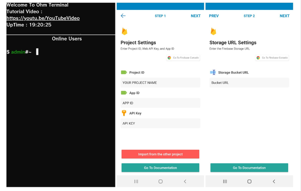The image size is (301, 191).
Task: Tap recent apps button under Project Settings screen
Action: tap(136, 181)
